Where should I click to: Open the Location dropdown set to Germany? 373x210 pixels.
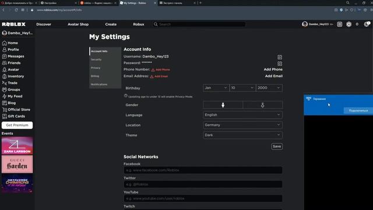click(242, 125)
